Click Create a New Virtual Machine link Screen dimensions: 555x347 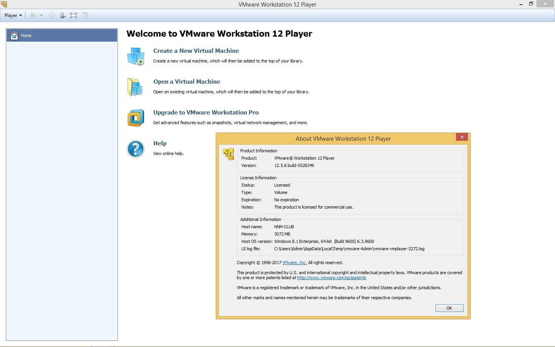196,51
